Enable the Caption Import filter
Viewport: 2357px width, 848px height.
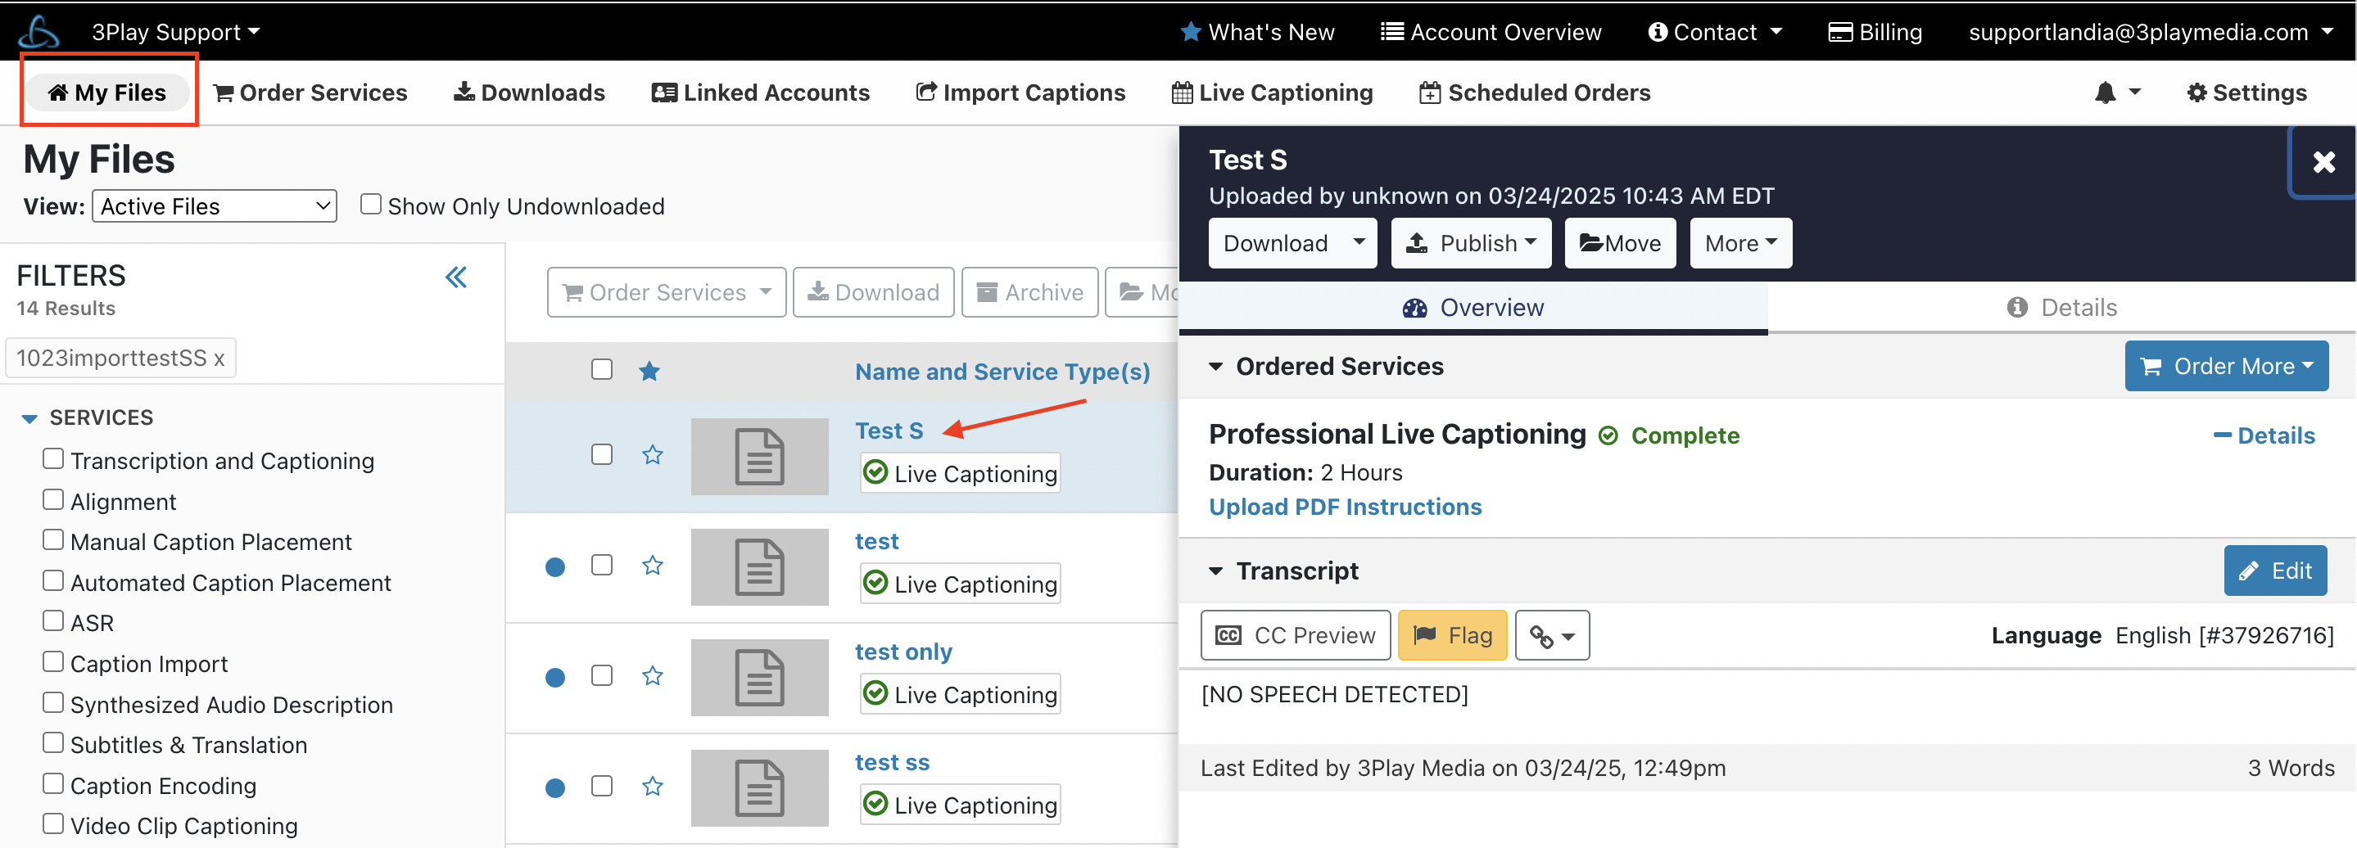pos(53,661)
